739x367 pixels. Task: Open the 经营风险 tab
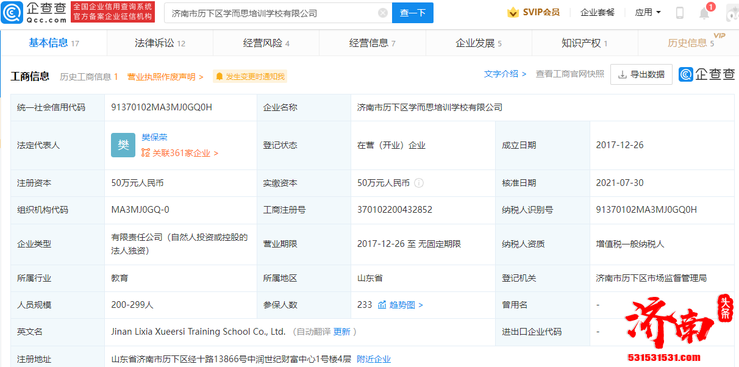(266, 43)
